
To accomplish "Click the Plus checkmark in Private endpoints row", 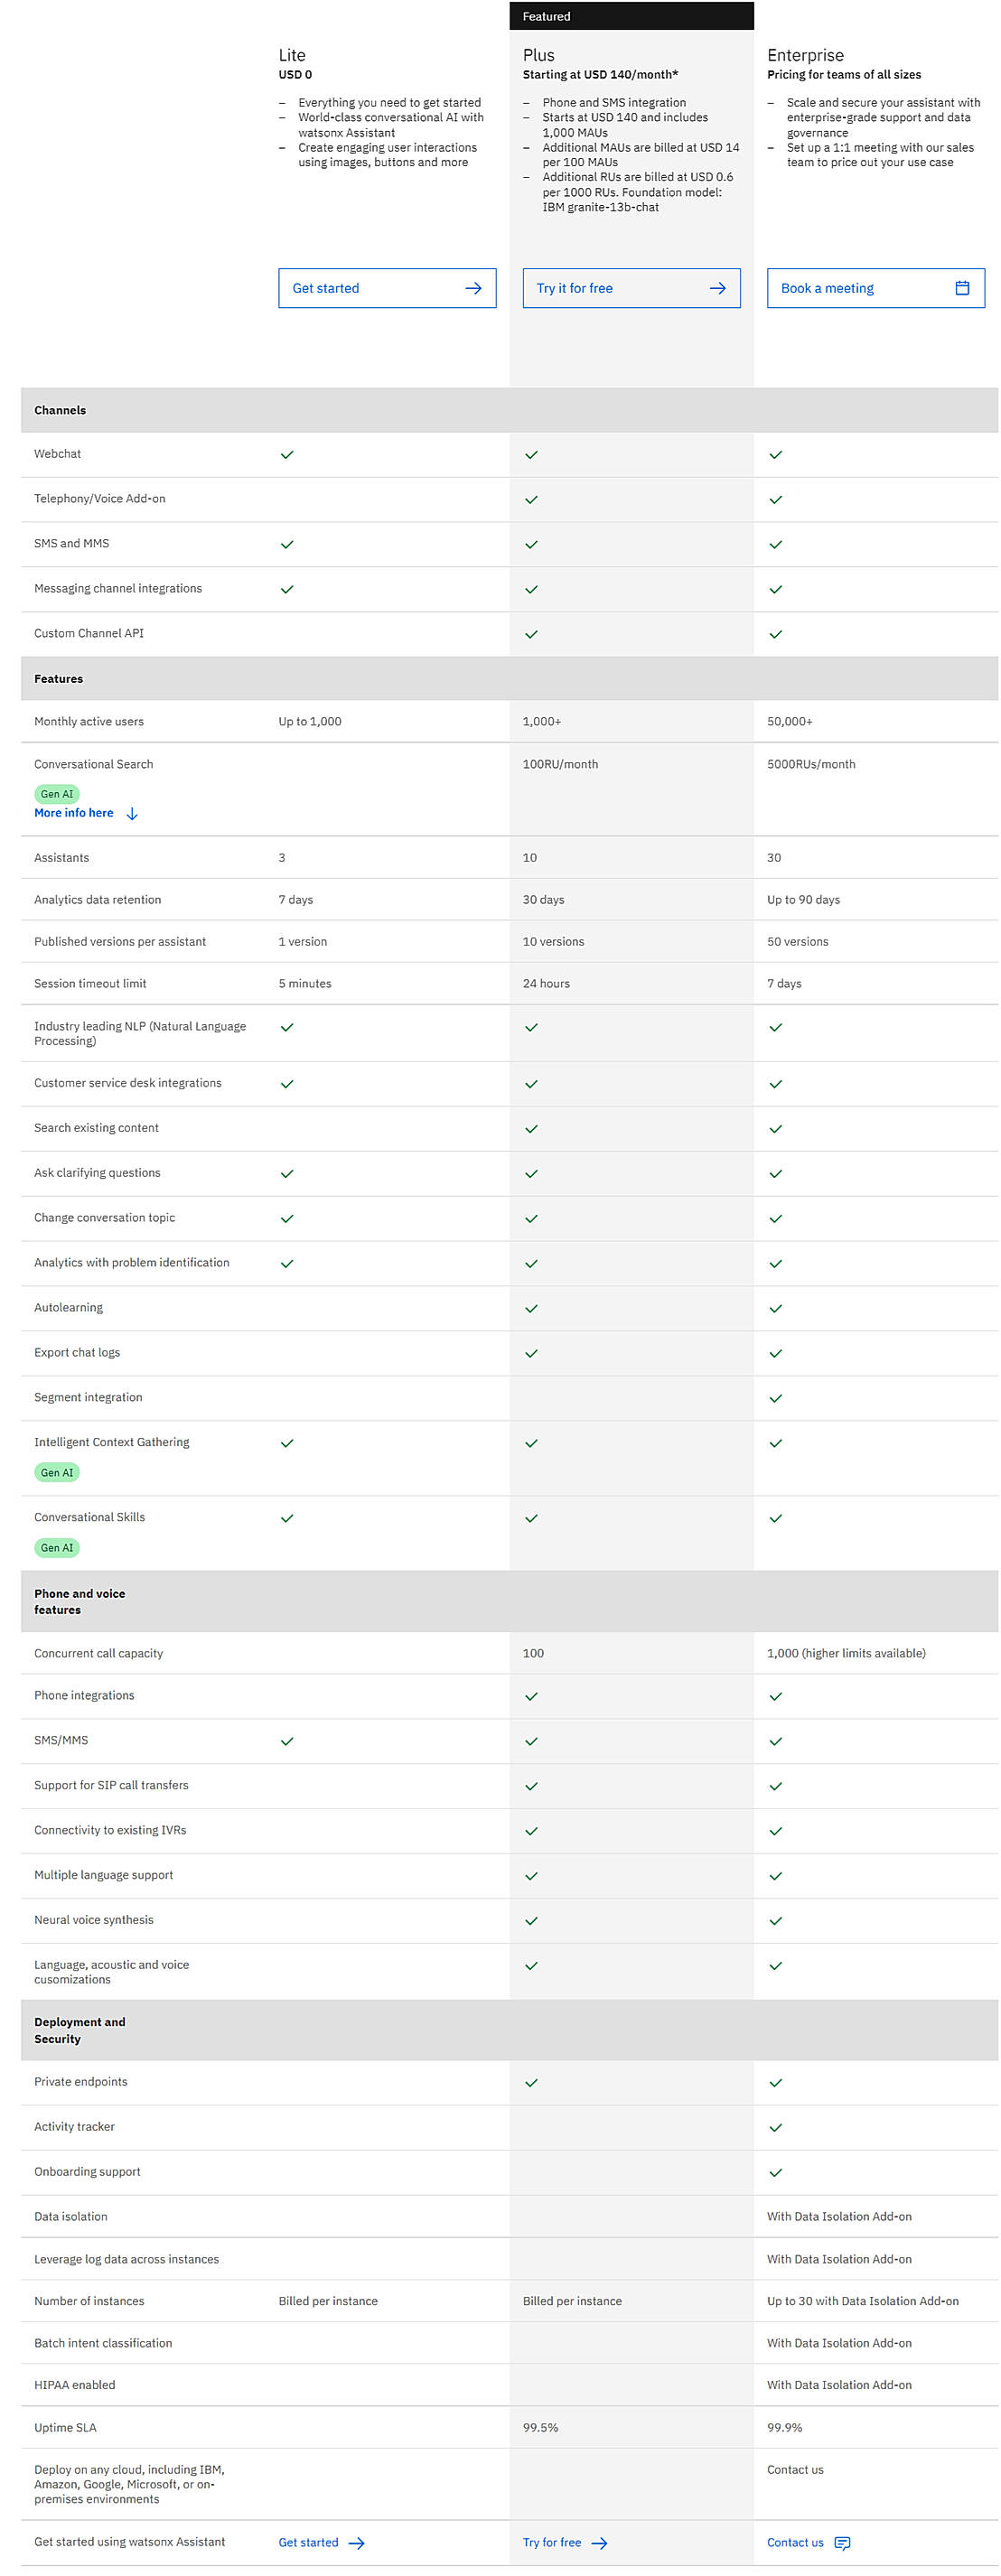I will click(531, 2083).
